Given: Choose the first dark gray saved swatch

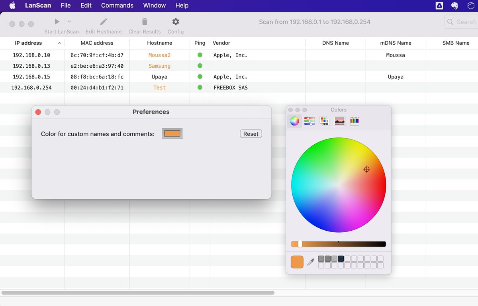Looking at the screenshot, I should (x=321, y=259).
